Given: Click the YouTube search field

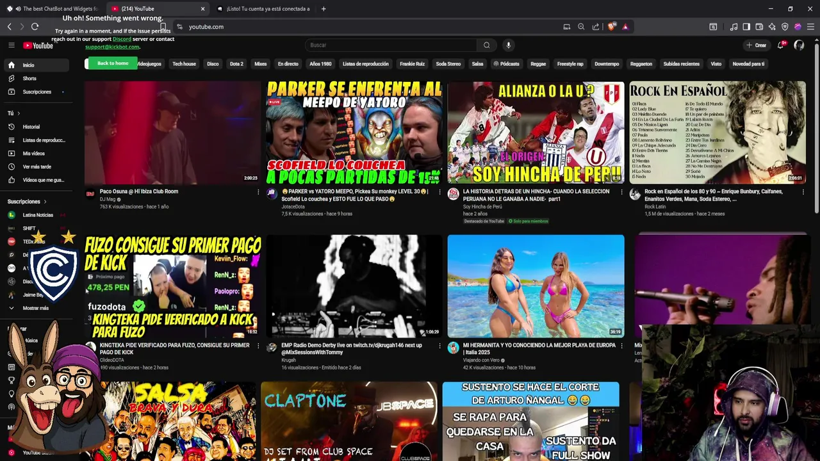Looking at the screenshot, I should pos(391,45).
